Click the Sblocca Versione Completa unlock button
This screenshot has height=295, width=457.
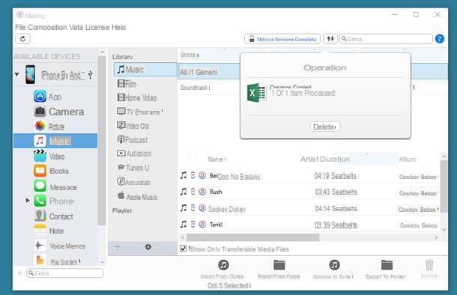click(x=282, y=39)
